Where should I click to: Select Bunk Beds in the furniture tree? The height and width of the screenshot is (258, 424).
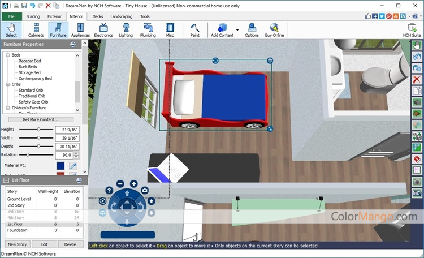[28, 67]
